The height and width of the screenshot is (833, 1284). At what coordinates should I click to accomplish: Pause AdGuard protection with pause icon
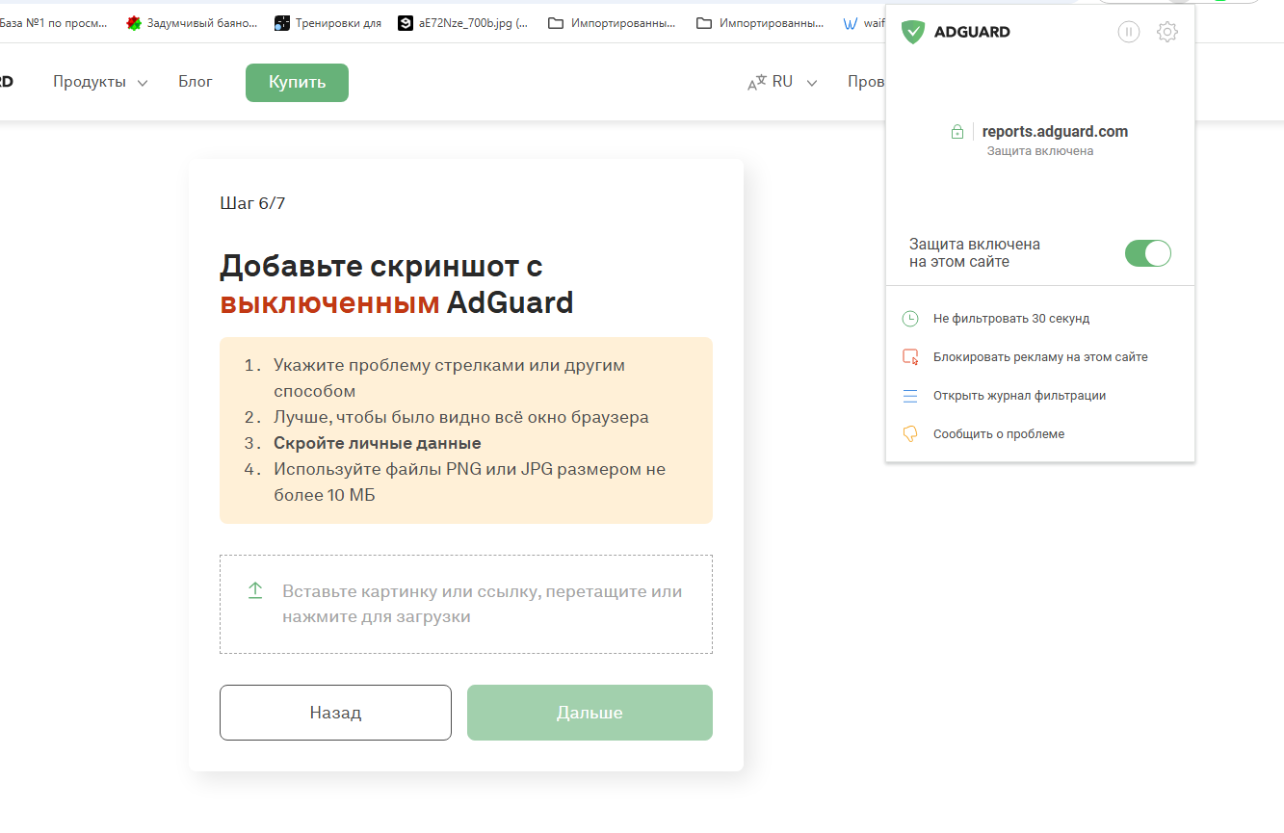tap(1128, 32)
